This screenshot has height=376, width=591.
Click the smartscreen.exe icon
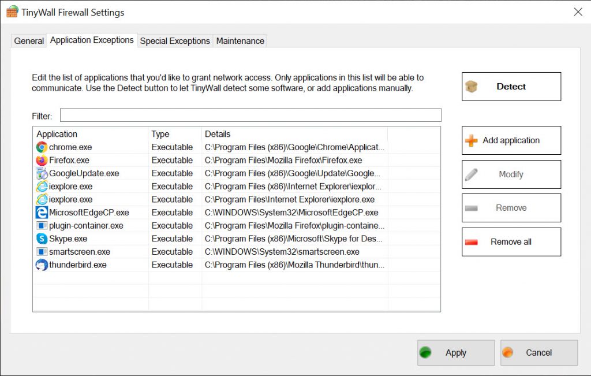[x=42, y=252]
